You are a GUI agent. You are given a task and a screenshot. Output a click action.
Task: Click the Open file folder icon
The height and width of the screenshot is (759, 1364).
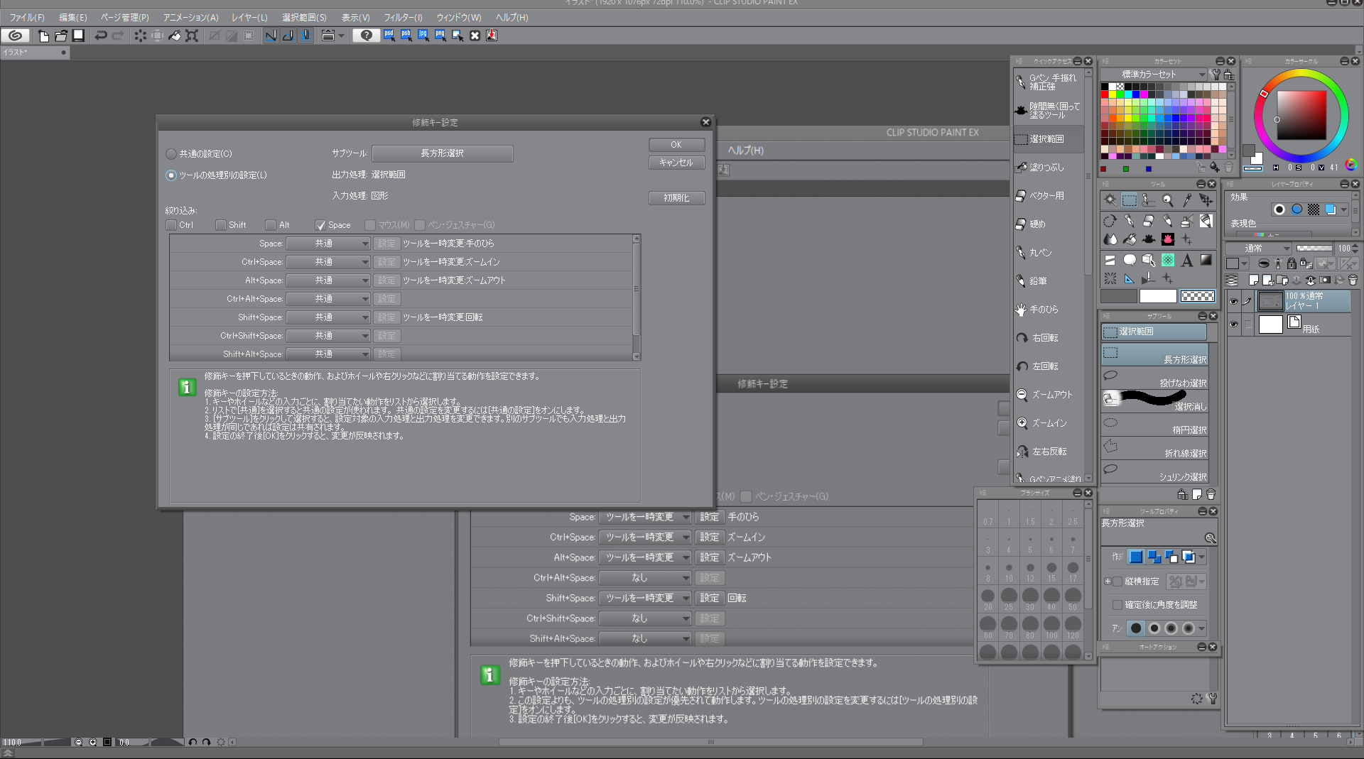[61, 36]
